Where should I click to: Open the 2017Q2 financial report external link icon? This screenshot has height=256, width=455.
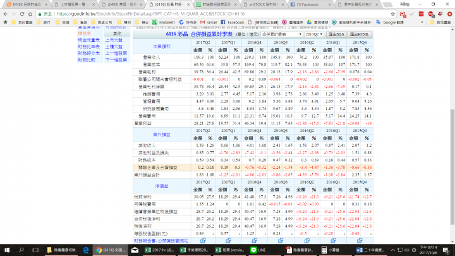tap(203, 241)
